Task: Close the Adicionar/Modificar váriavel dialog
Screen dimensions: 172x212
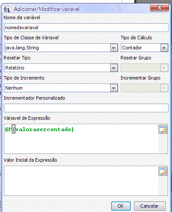Action: click(x=159, y=7)
